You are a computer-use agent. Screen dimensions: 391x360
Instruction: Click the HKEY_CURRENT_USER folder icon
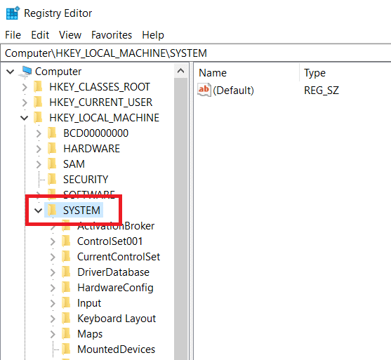point(38,102)
